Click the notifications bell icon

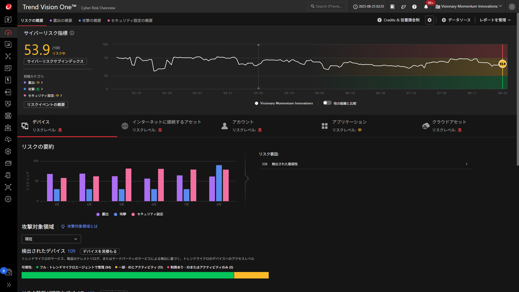426,7
